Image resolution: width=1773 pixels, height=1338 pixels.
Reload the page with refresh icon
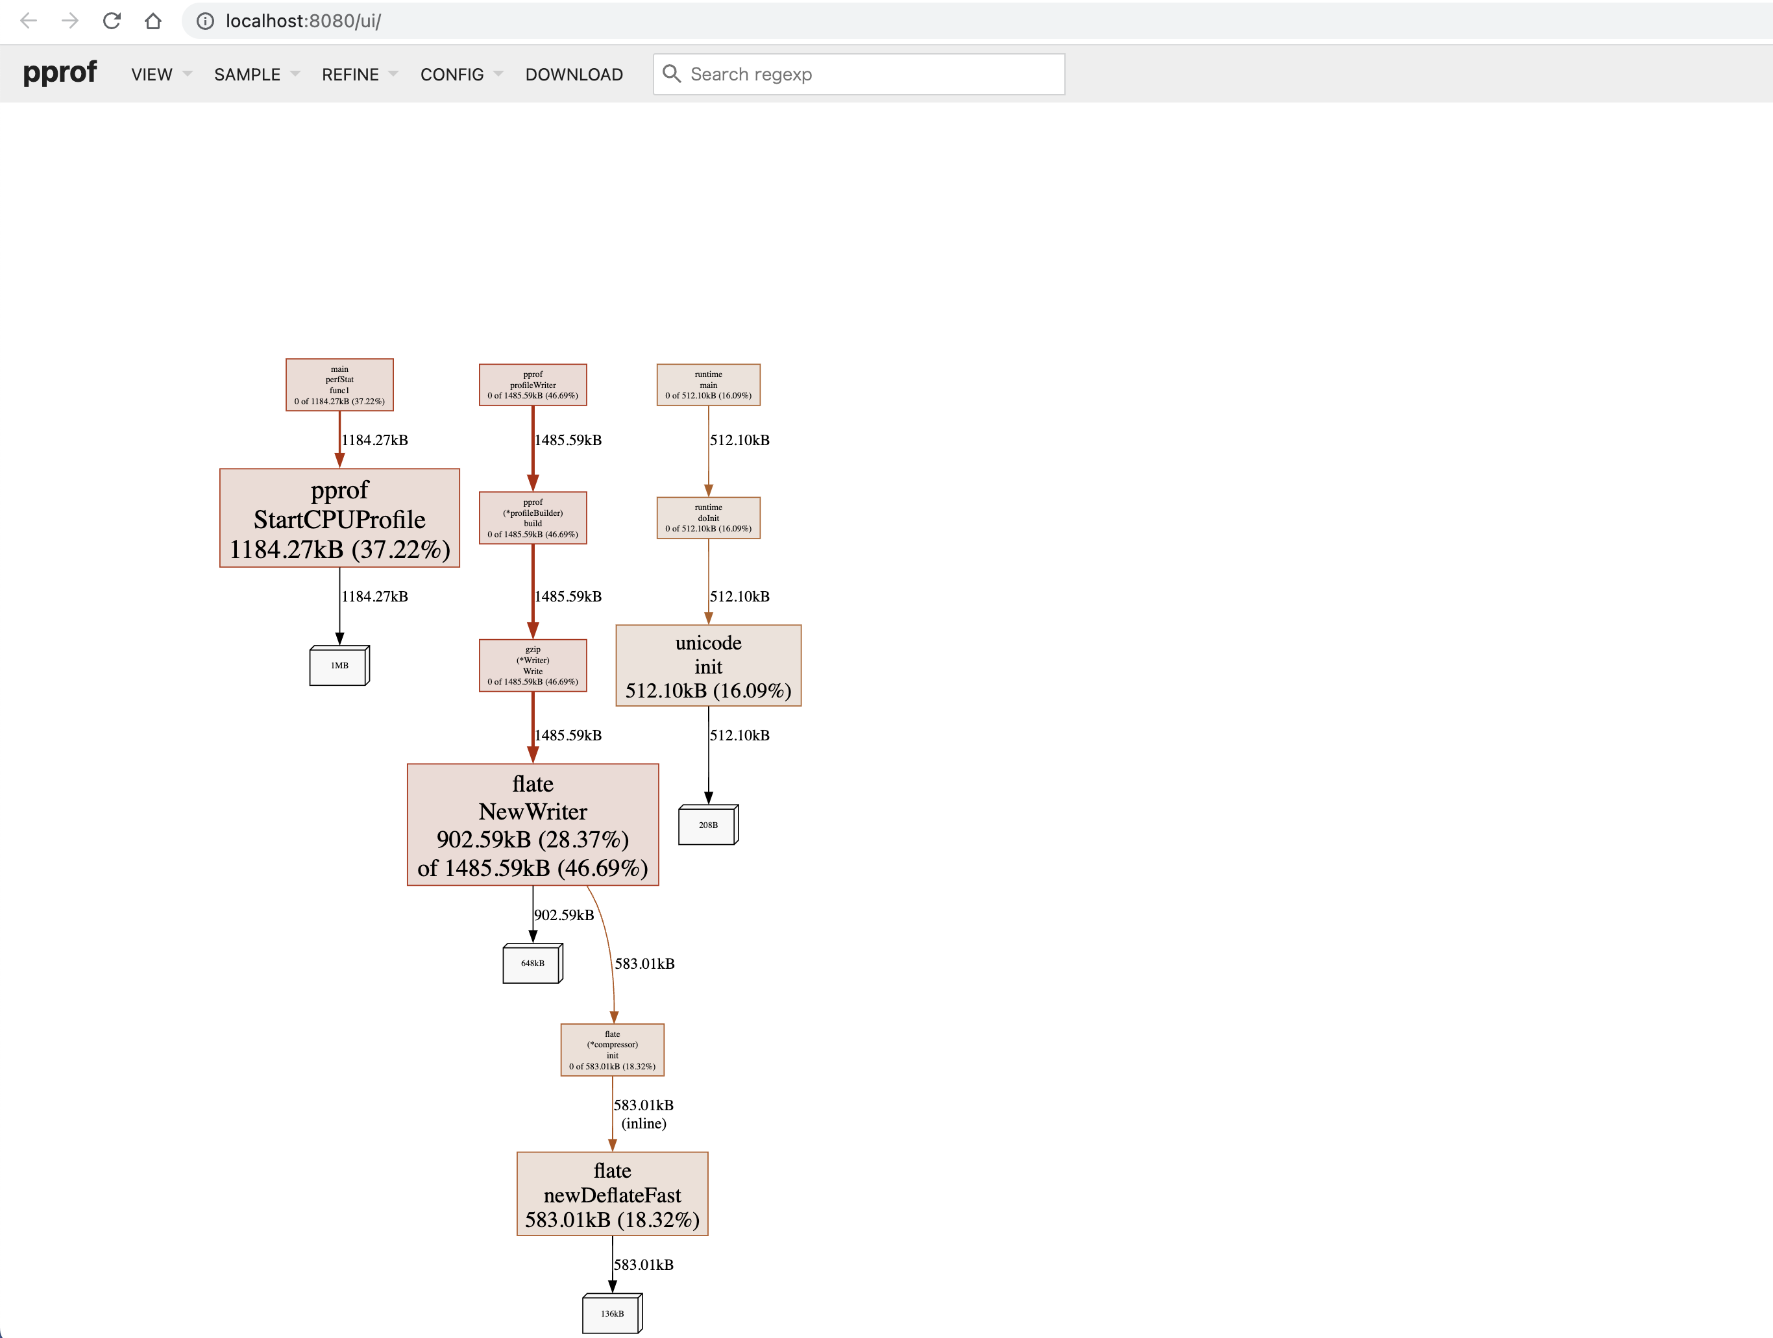tap(112, 21)
